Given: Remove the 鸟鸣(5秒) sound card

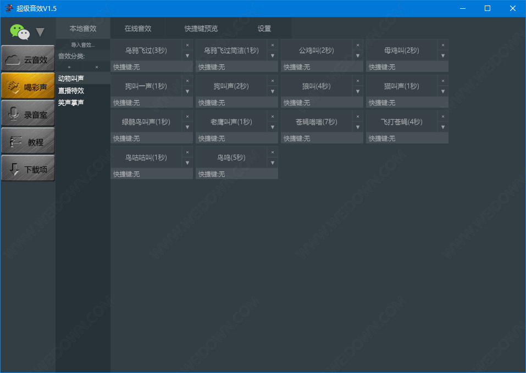Looking at the screenshot, I should click(273, 152).
